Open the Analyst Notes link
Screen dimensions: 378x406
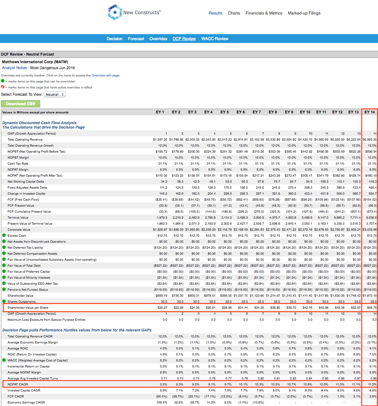15,68
